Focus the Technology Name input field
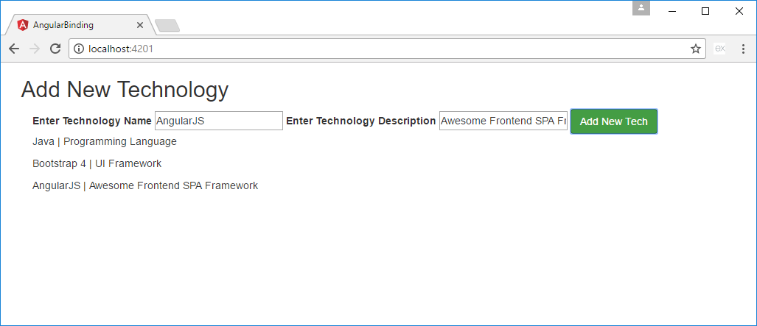 (218, 121)
